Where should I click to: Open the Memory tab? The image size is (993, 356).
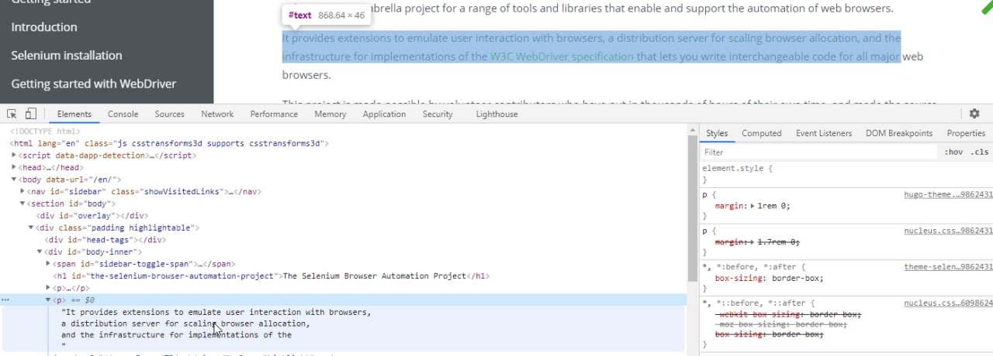(x=330, y=114)
